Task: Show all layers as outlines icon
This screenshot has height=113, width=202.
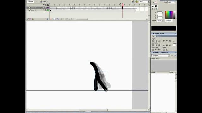Action: click(x=48, y=5)
